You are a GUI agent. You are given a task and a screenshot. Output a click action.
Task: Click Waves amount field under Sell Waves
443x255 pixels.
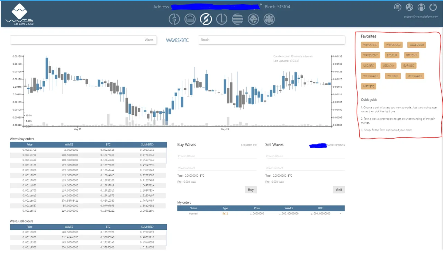tap(305, 168)
